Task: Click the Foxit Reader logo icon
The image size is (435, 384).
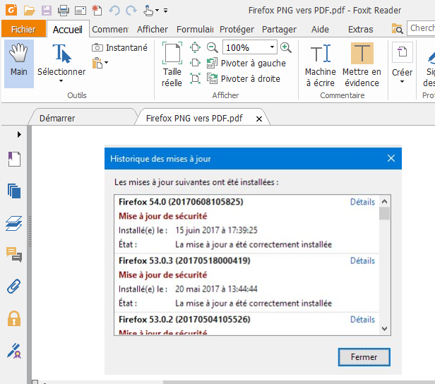Action: (x=11, y=10)
